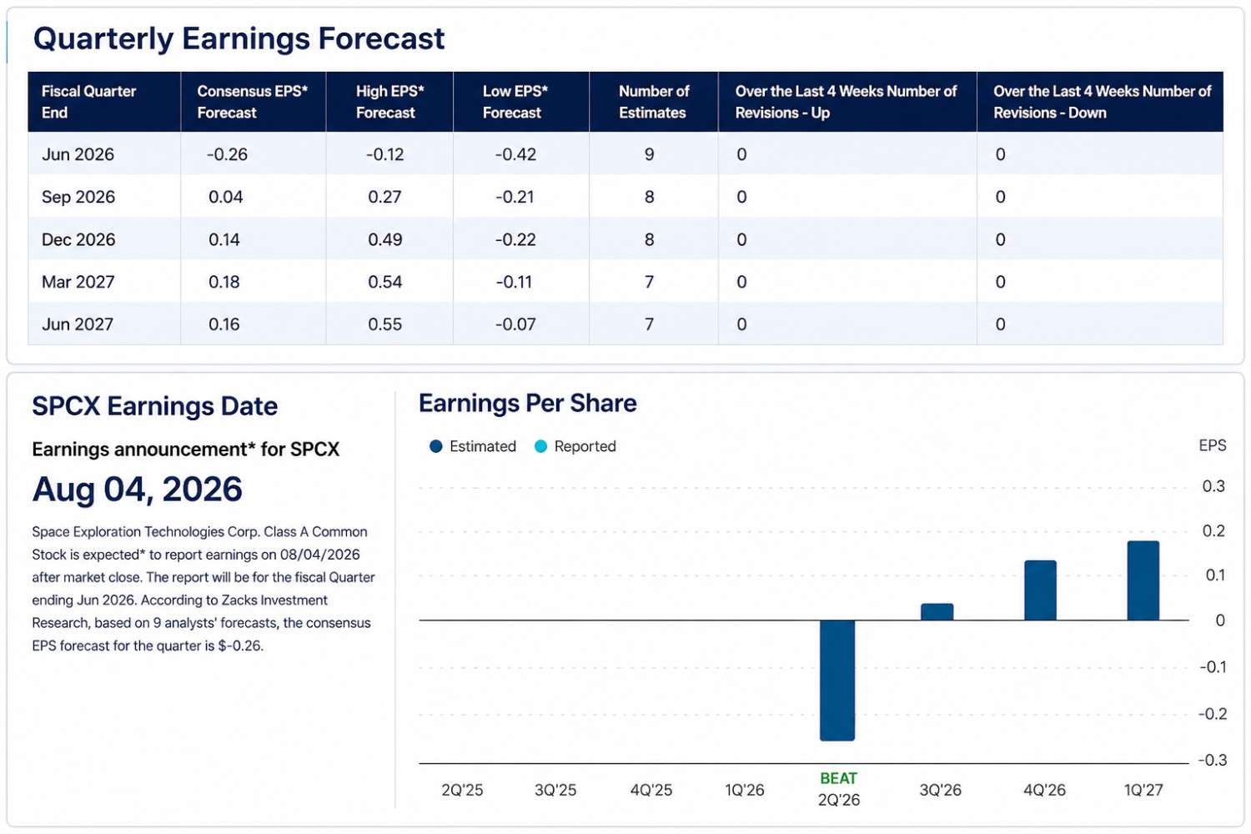1251x834 pixels.
Task: Click the 4Q'26 axis label
Action: [1044, 790]
